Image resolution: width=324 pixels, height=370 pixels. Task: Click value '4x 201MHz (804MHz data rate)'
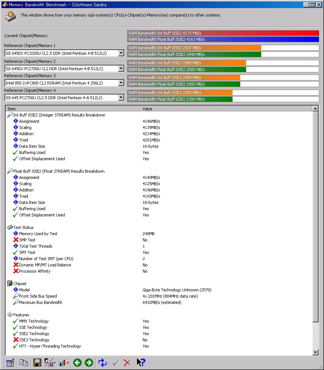pos(170,296)
